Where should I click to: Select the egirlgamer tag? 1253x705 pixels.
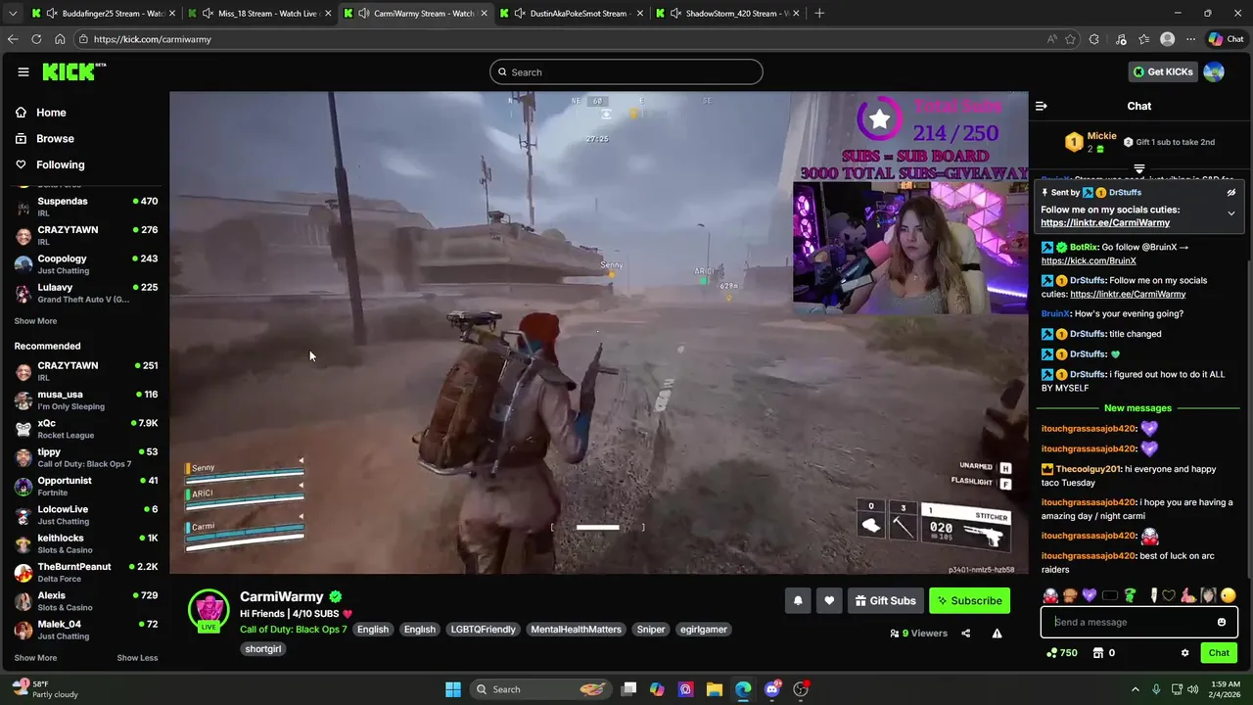704,630
